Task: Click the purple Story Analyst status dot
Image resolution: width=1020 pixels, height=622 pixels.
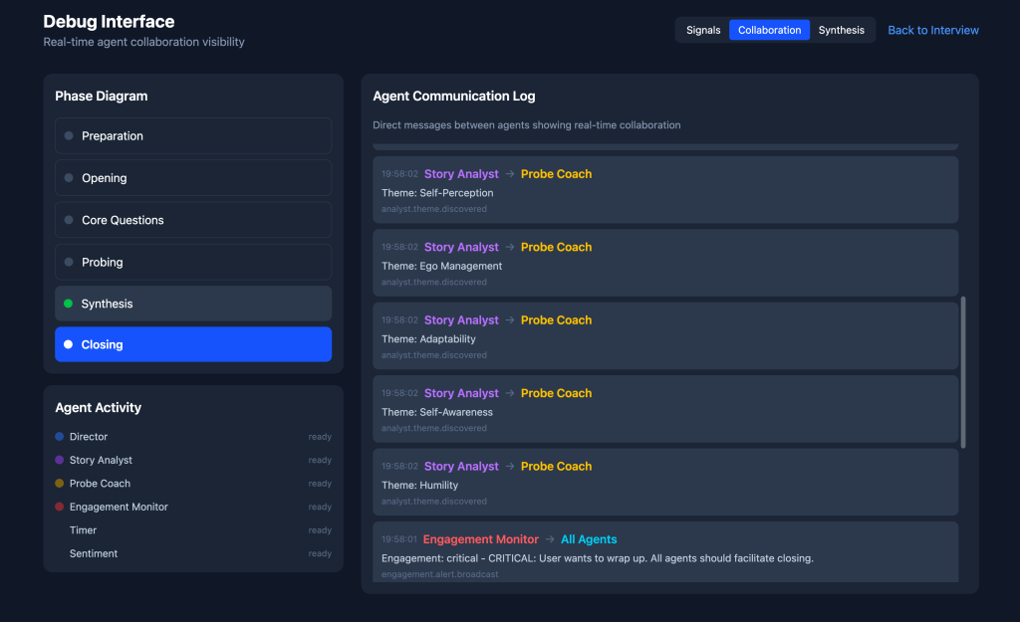Action: point(60,460)
